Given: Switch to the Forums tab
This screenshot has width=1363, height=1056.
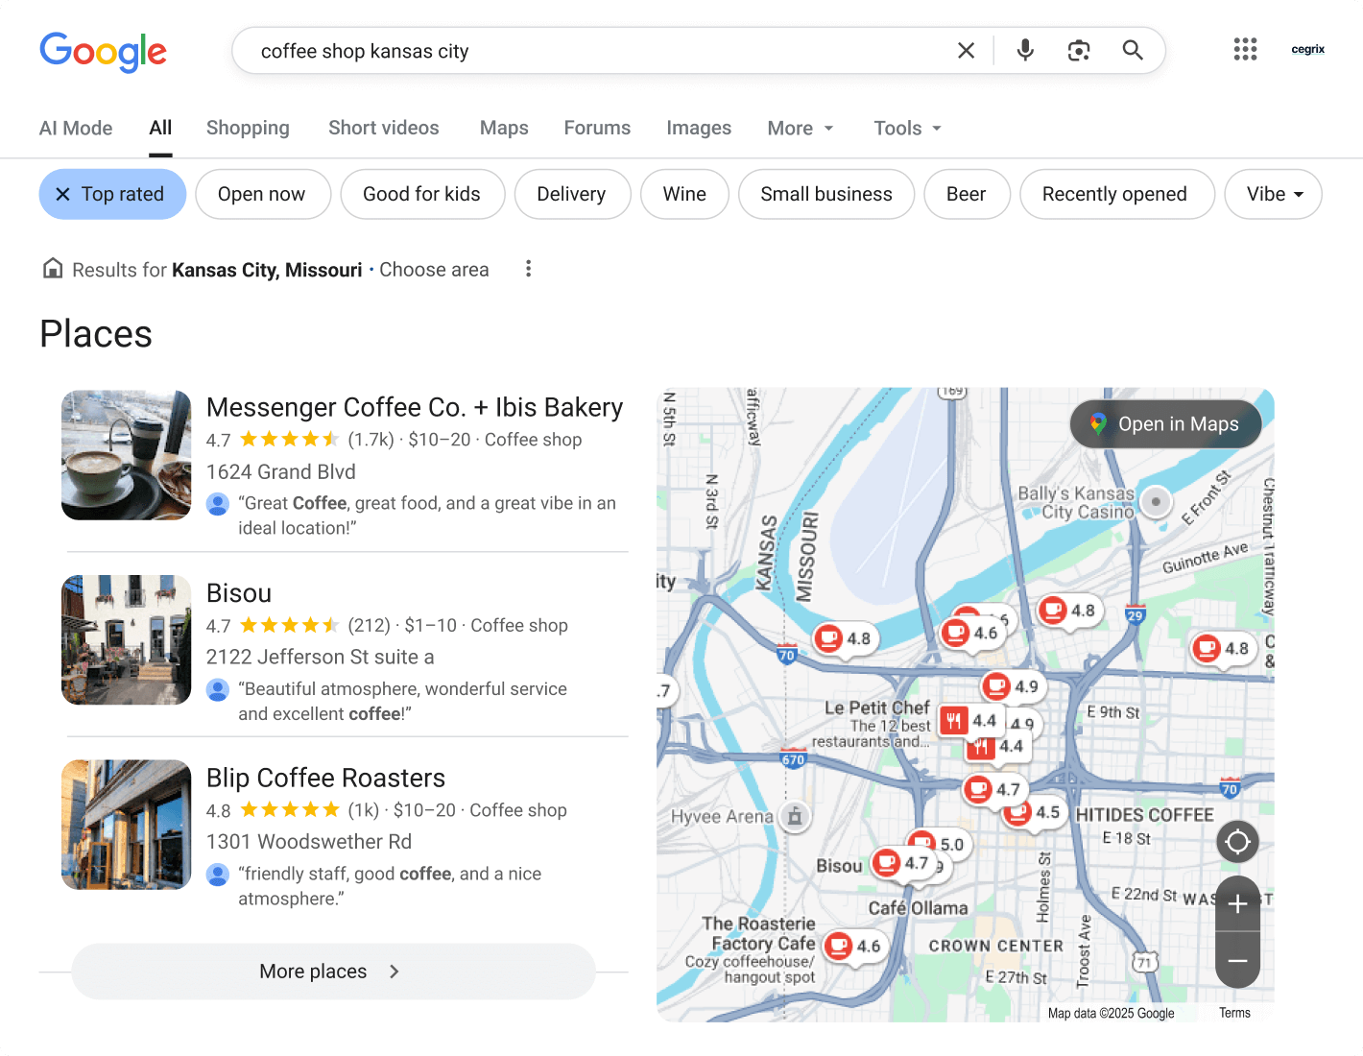Looking at the screenshot, I should coord(597,128).
